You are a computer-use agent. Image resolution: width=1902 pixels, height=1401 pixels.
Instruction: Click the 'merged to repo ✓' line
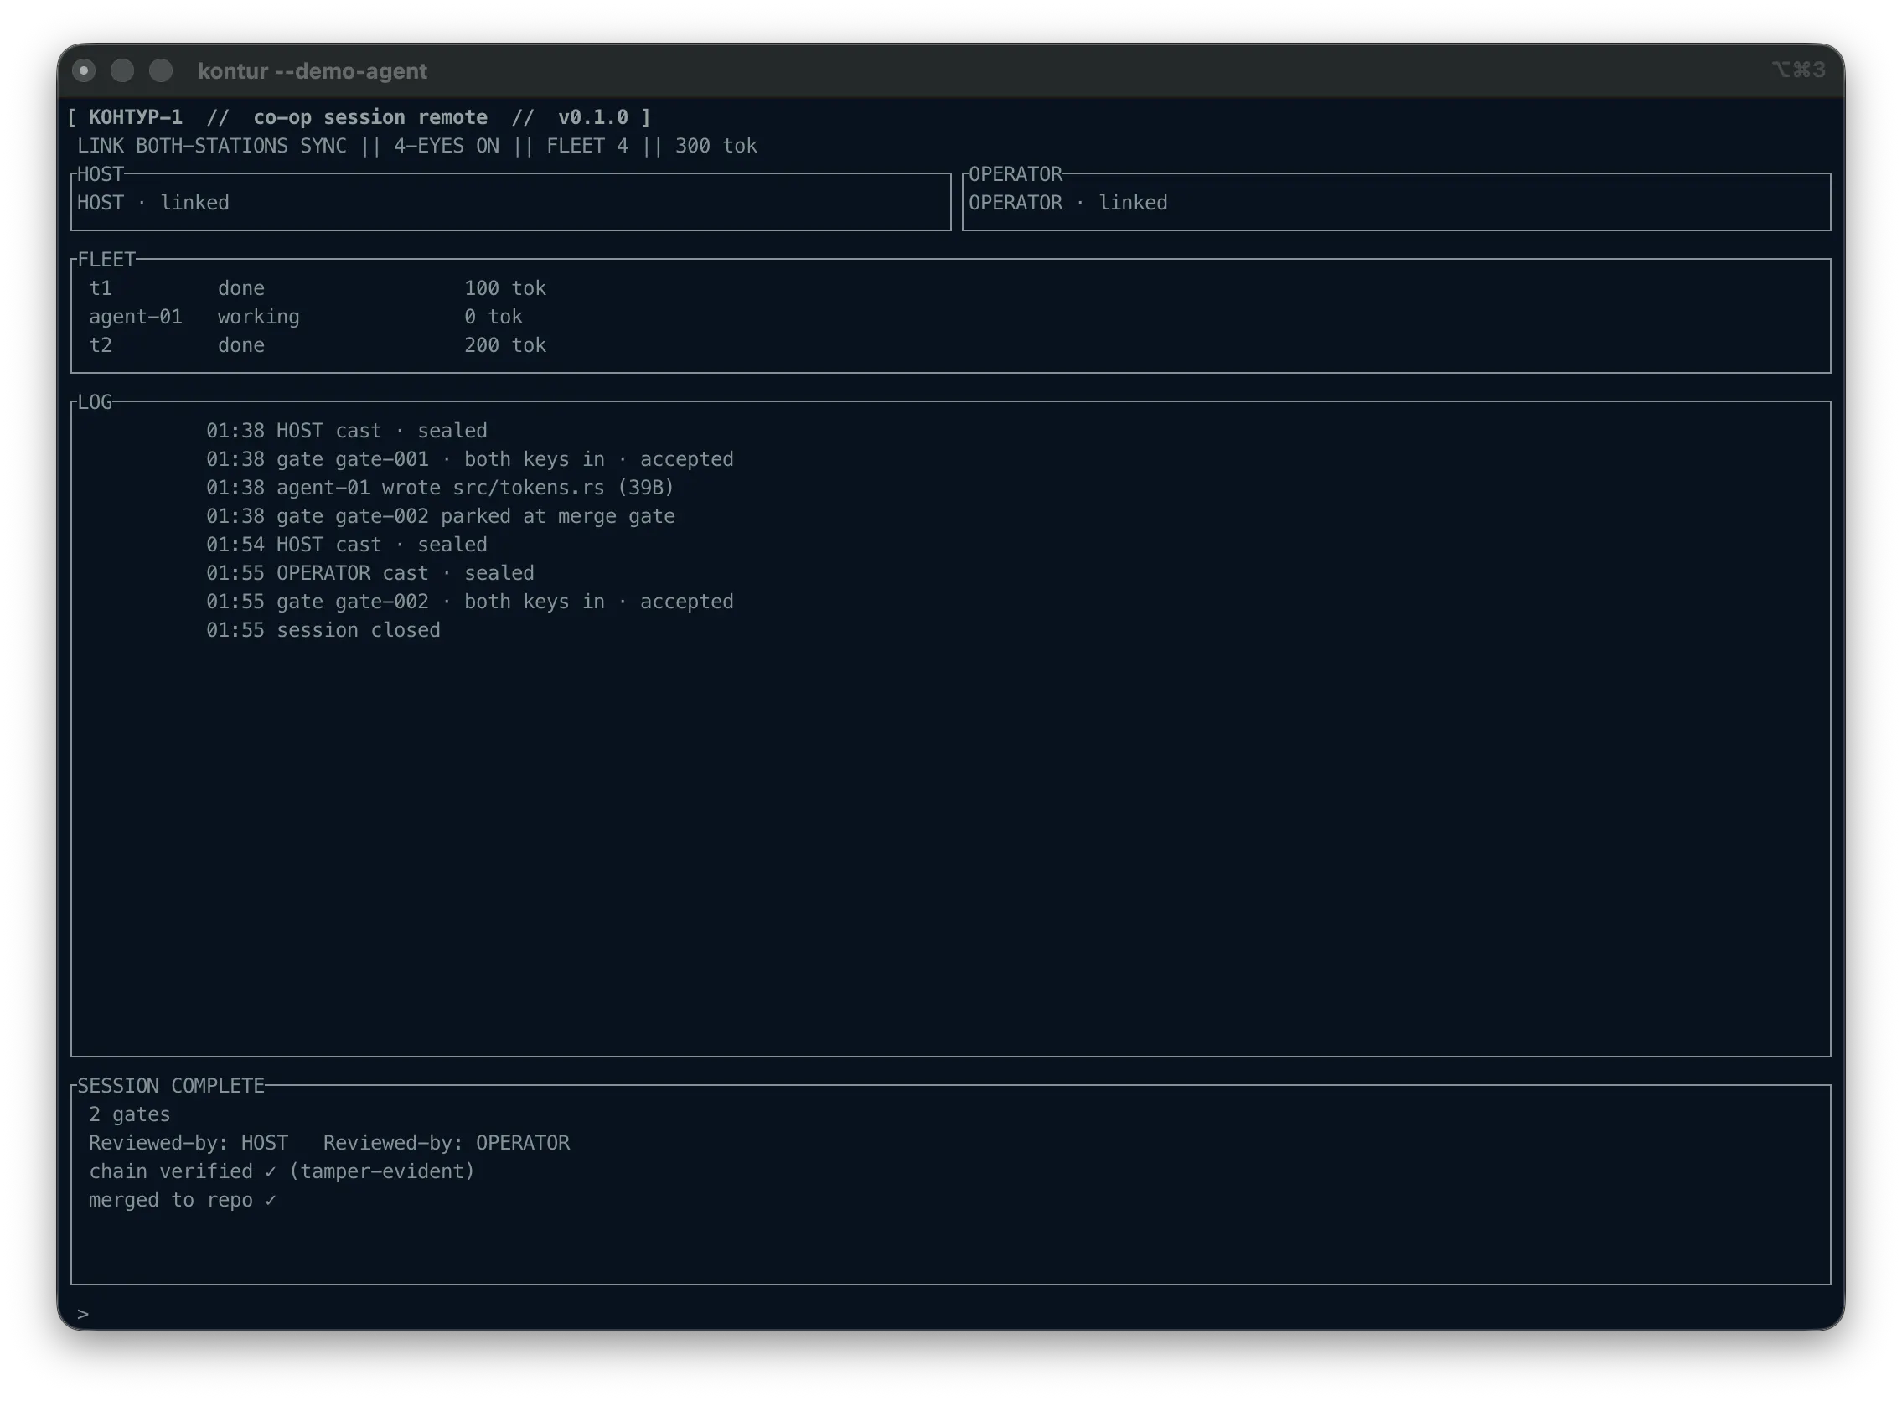click(x=183, y=1200)
